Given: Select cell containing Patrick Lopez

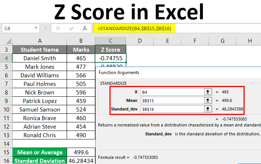Looking at the screenshot, I should click(x=39, y=101).
